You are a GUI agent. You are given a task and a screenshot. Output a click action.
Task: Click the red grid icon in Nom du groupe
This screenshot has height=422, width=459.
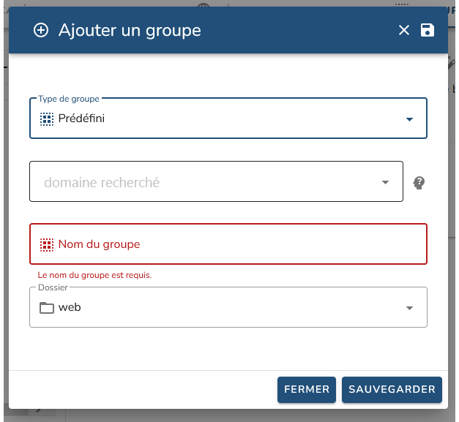coord(47,244)
